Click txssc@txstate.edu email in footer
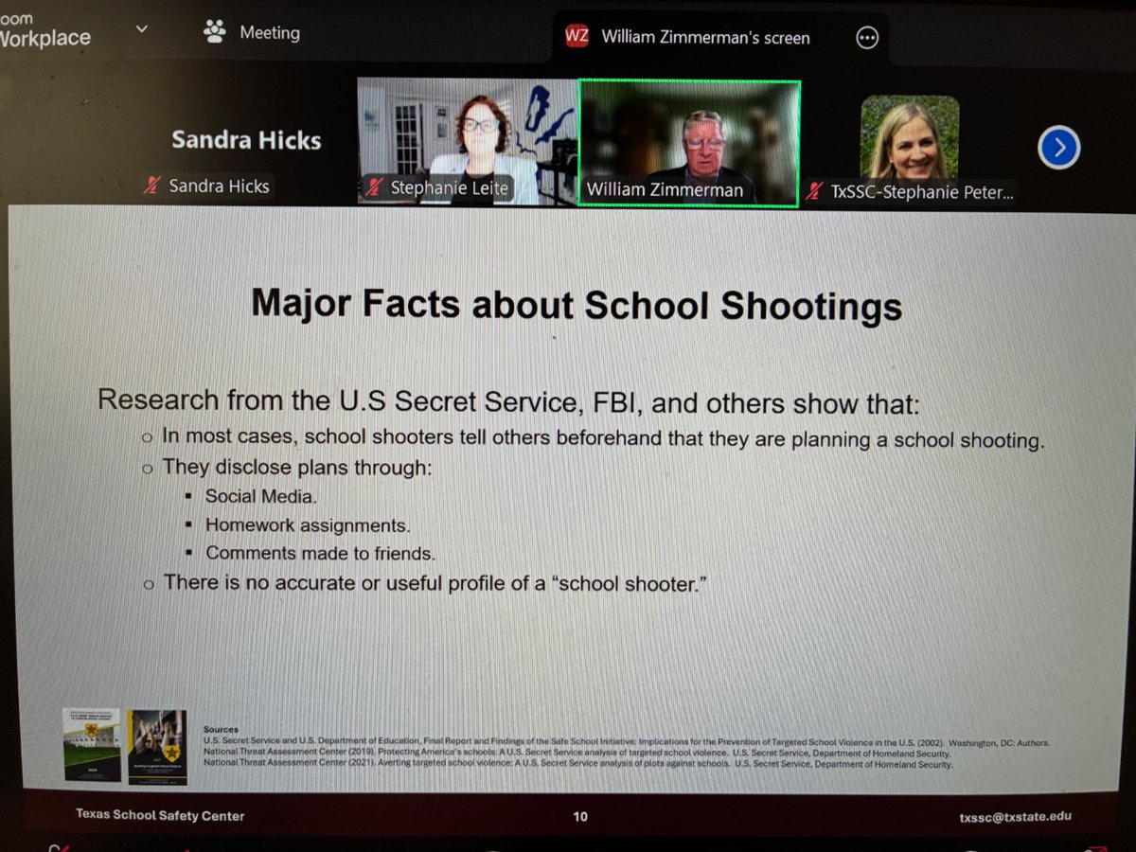The height and width of the screenshot is (852, 1136). coord(1014,817)
